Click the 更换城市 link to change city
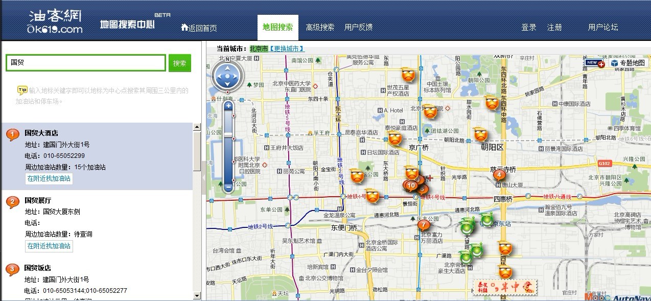This screenshot has height=301, width=651. click(287, 49)
